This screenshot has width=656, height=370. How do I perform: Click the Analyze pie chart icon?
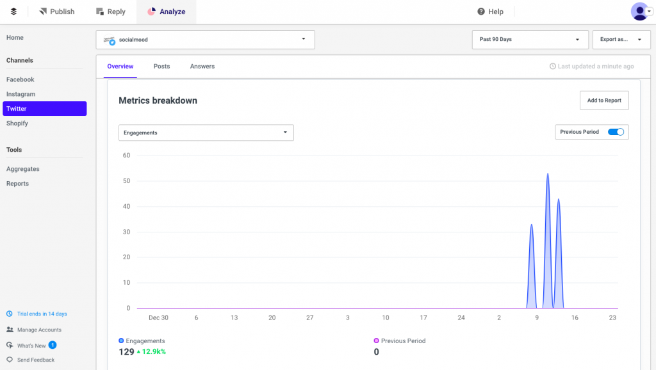151,12
